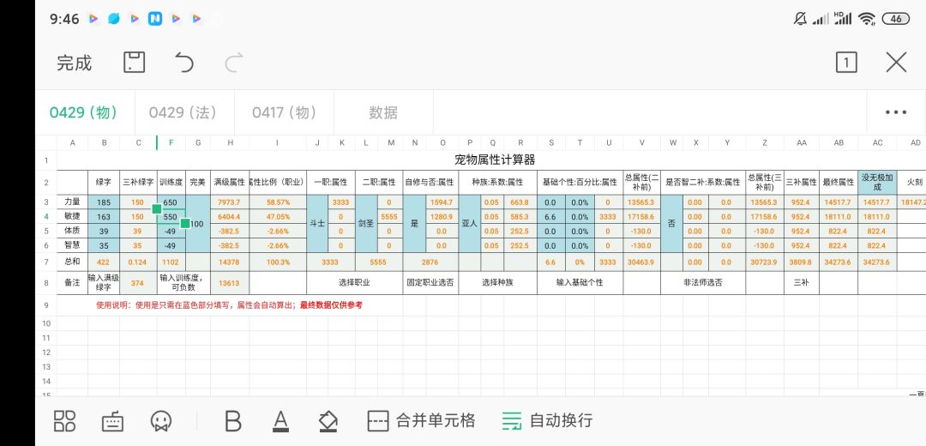Select the title cell 宠物属性计算器
The image size is (926, 446).
[x=495, y=160]
